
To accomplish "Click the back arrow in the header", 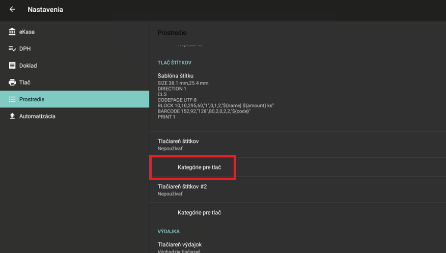I will pos(12,10).
